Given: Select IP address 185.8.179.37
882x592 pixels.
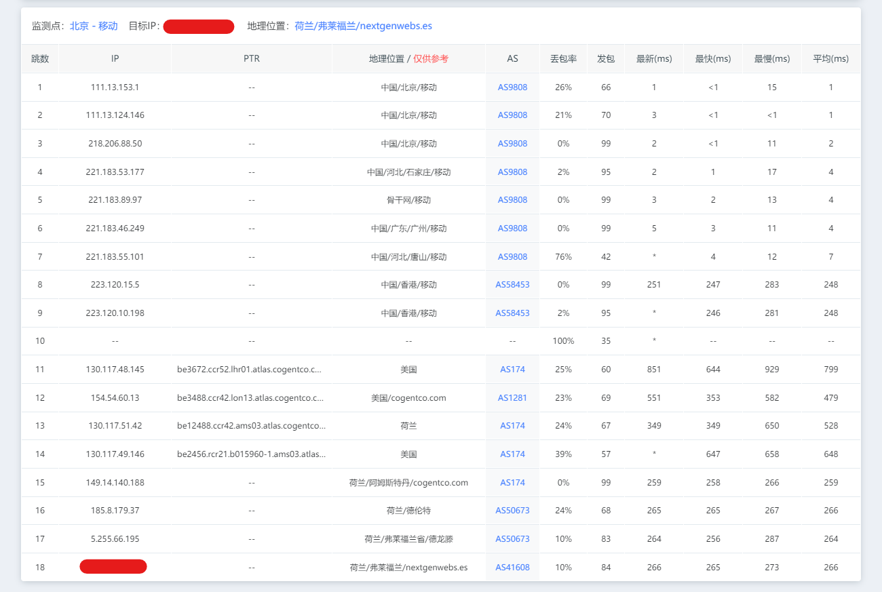Looking at the screenshot, I should click(x=115, y=511).
